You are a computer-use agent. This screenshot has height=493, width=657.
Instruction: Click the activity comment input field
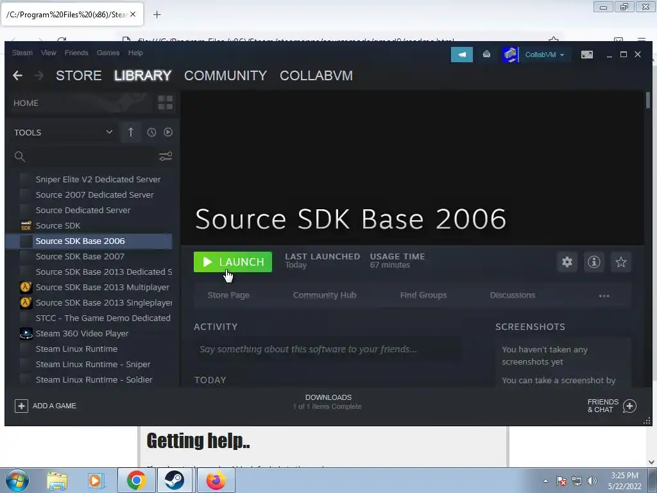328,349
